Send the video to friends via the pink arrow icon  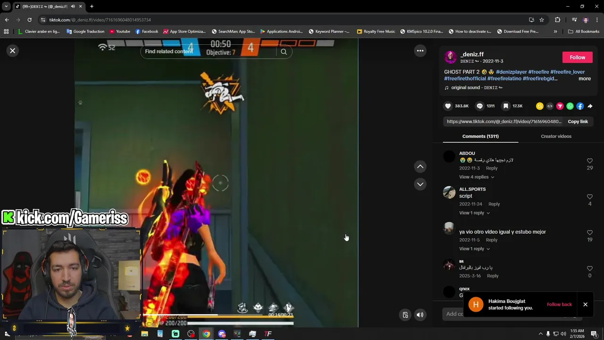[x=560, y=106]
